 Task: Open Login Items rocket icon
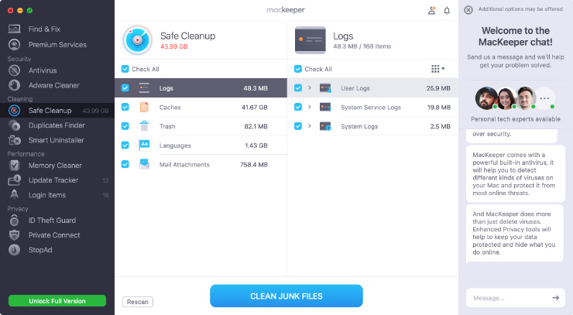coord(14,195)
